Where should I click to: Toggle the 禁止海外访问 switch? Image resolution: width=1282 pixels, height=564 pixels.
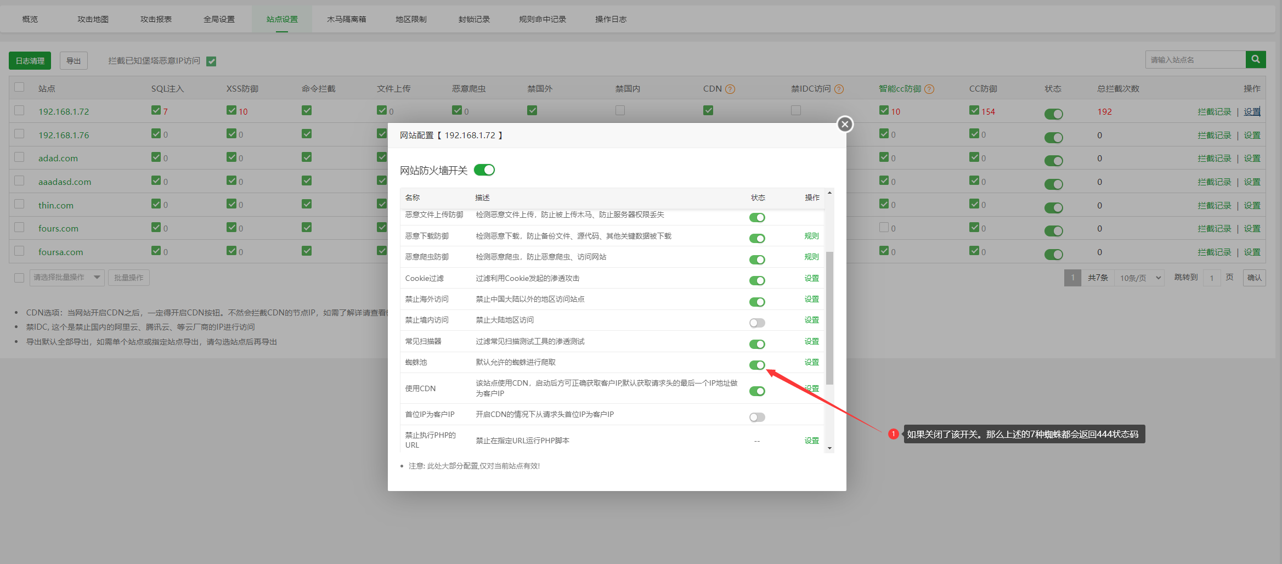coord(757,302)
